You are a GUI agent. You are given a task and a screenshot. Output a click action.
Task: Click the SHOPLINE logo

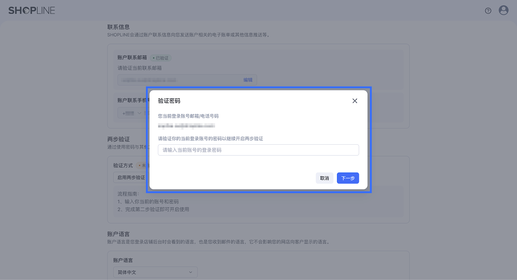(x=32, y=11)
